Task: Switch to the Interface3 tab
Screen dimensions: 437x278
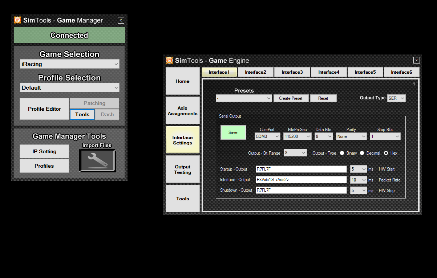Action: pos(292,72)
